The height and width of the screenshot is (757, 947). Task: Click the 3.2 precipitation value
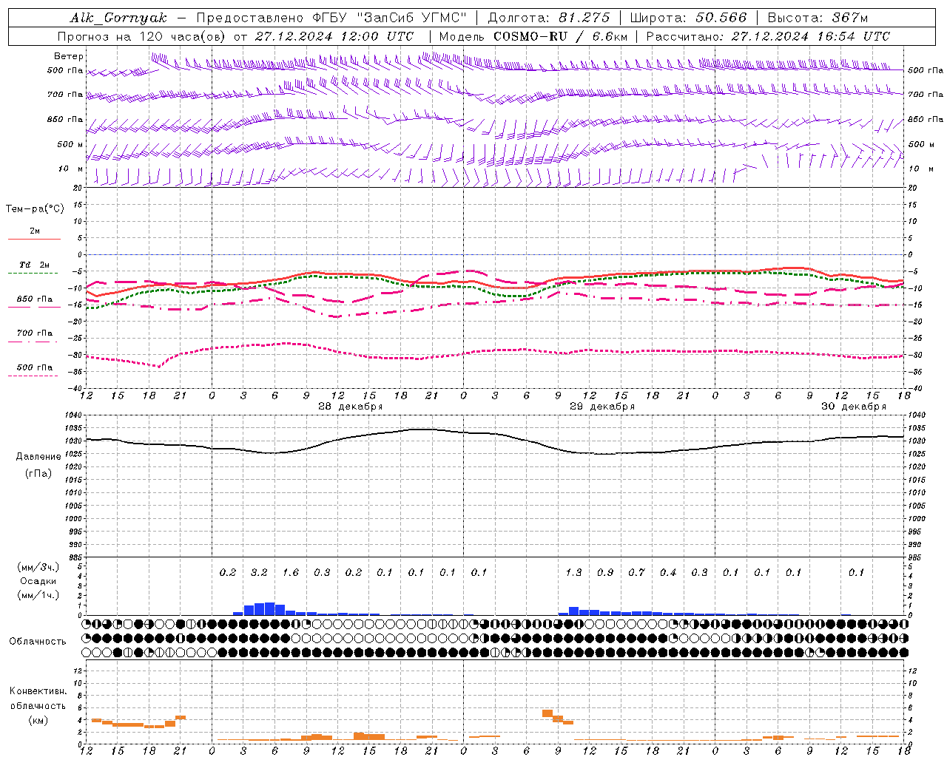click(259, 573)
